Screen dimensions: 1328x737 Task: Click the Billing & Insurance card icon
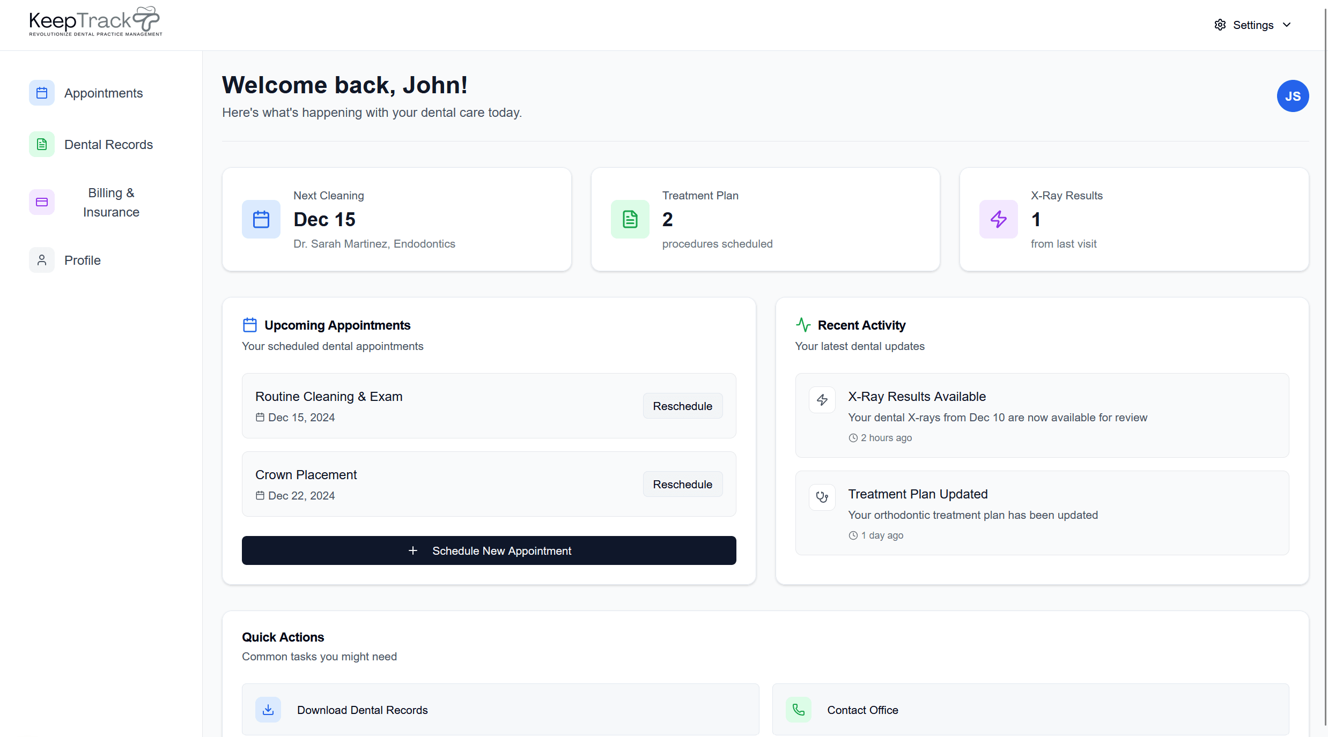tap(42, 203)
